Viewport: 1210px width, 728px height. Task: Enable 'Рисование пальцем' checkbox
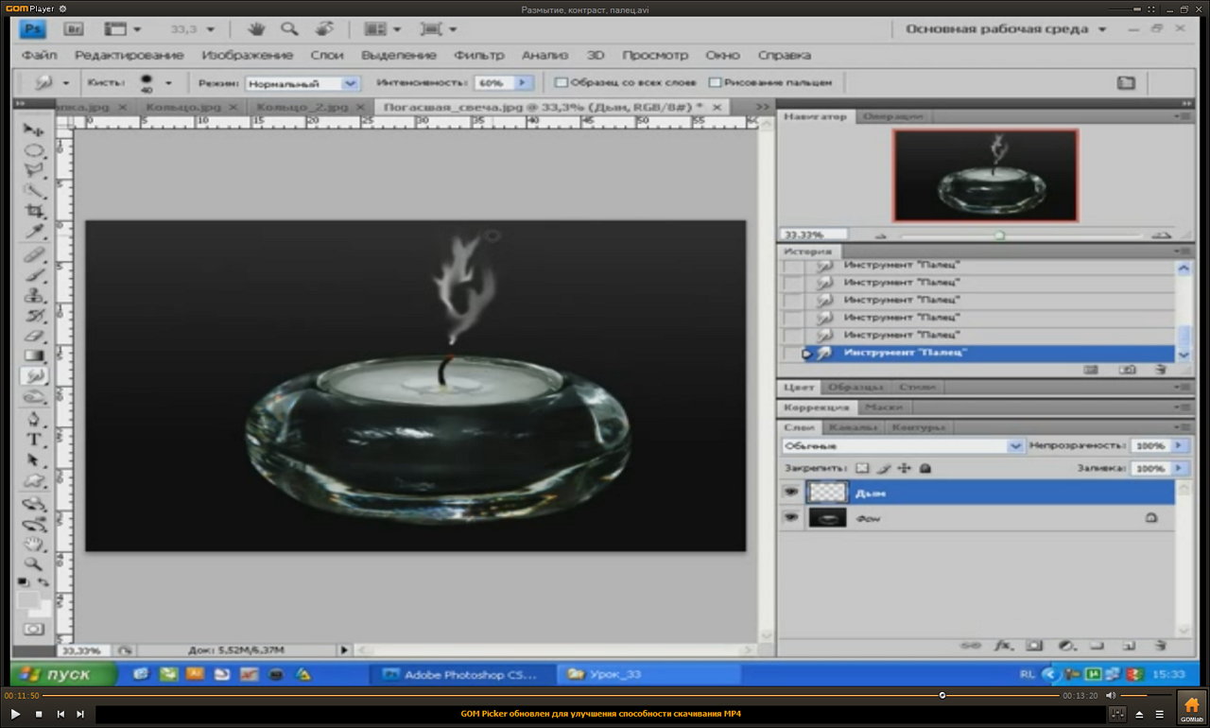[x=715, y=83]
